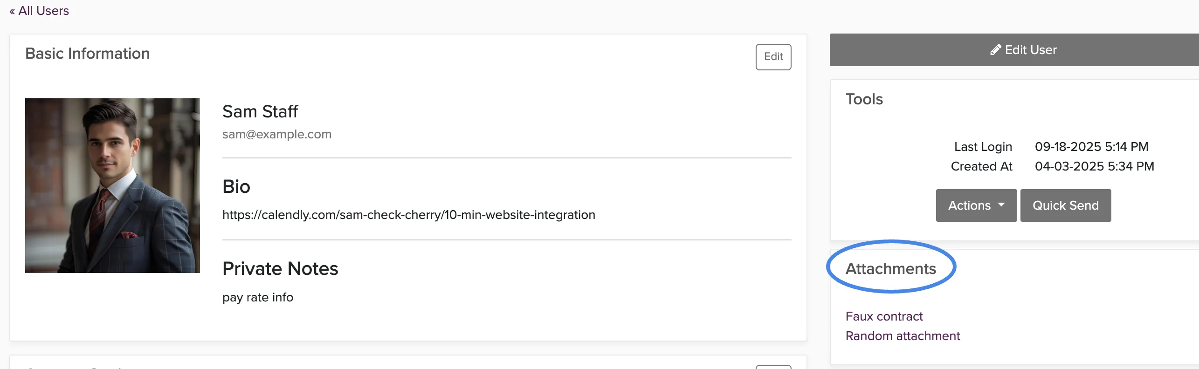The image size is (1199, 369).
Task: Click the Last Login timestamp
Action: 1091,147
